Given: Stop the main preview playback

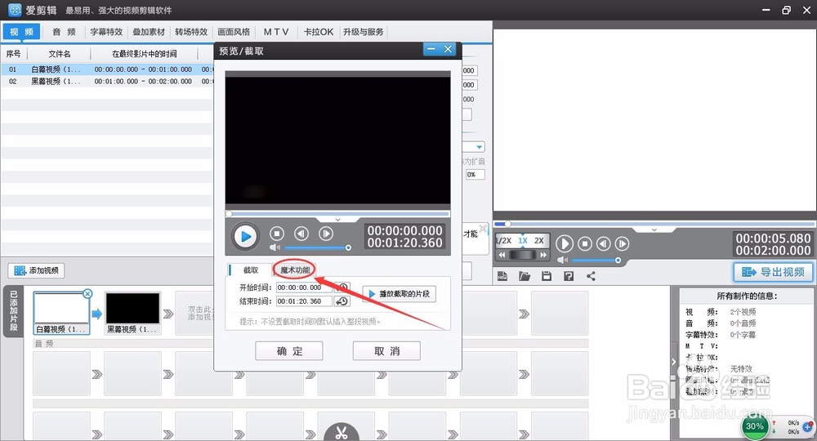Looking at the screenshot, I should (x=585, y=243).
